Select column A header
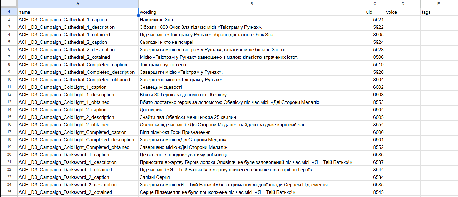Viewport: 458px width, 197px height. click(78, 4)
